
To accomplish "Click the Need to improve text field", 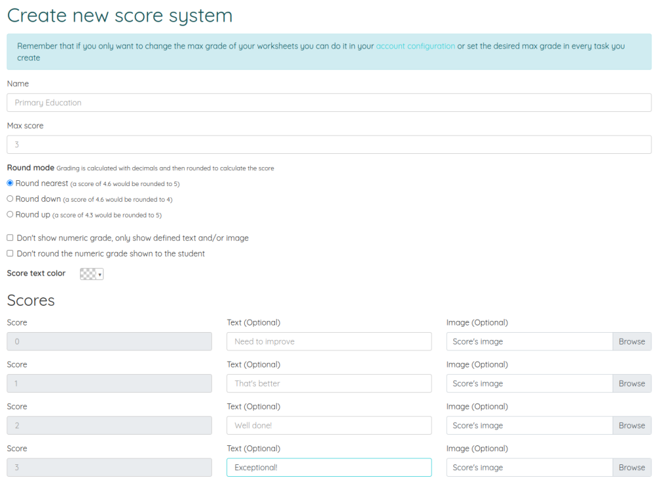I will [x=329, y=341].
